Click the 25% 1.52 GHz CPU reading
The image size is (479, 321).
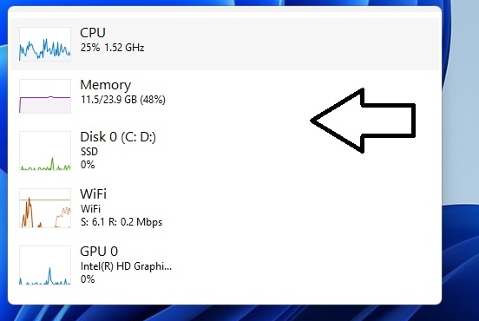(x=112, y=48)
